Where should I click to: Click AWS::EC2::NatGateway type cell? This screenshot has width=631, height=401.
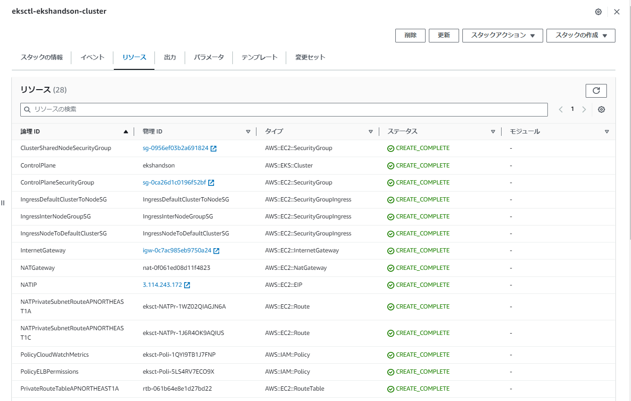click(x=296, y=268)
